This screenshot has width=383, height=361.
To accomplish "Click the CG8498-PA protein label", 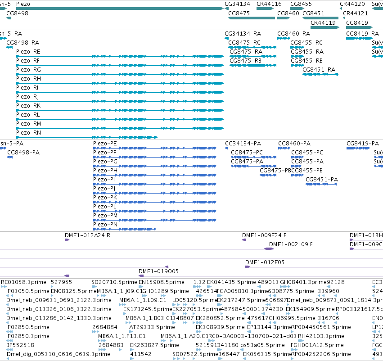I will point(23,153).
